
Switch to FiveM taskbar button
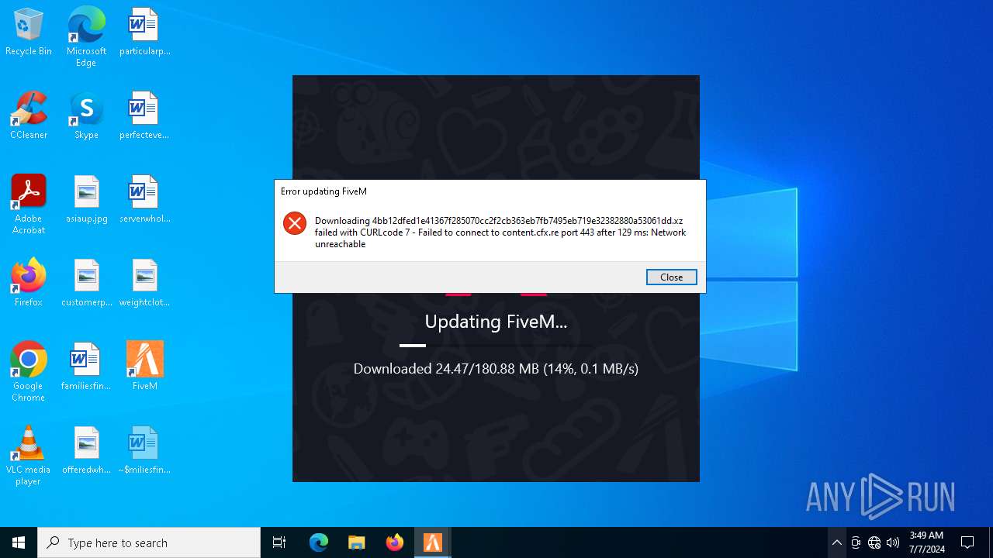433,542
